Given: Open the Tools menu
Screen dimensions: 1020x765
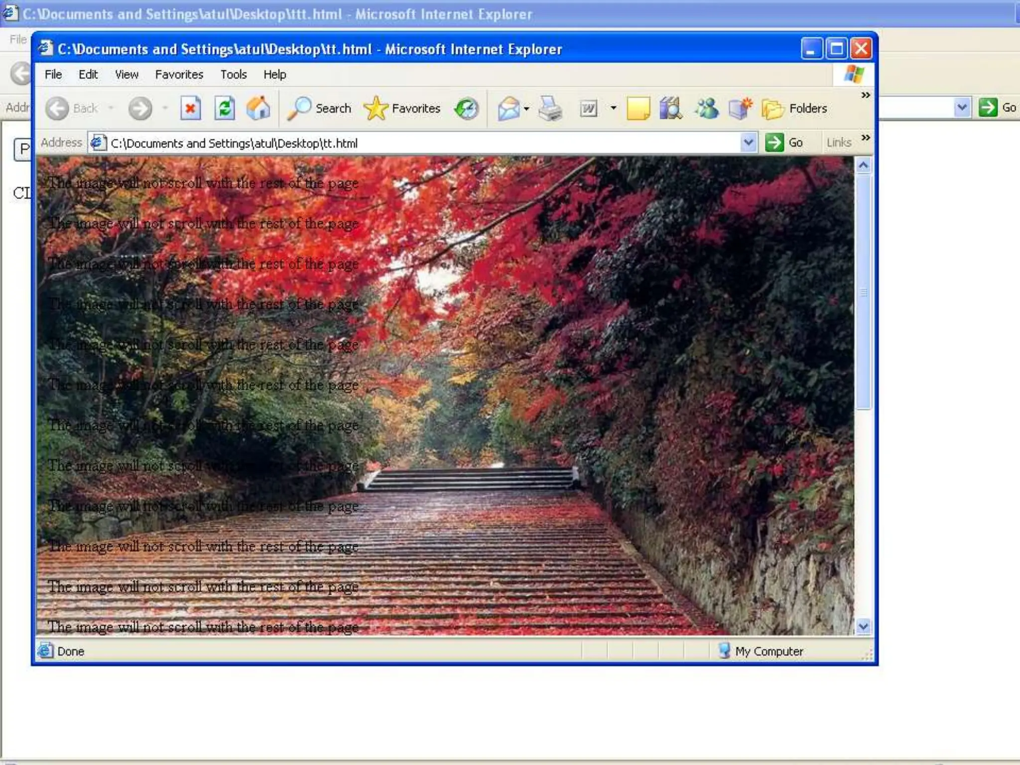Looking at the screenshot, I should (233, 75).
